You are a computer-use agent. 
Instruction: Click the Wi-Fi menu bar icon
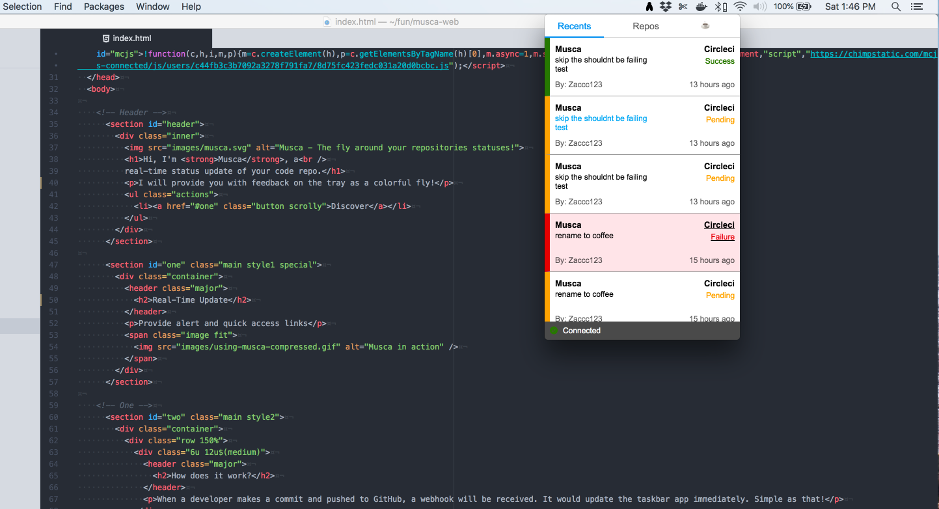741,7
